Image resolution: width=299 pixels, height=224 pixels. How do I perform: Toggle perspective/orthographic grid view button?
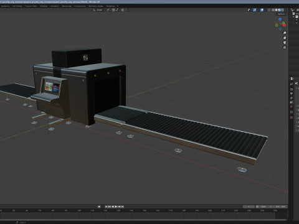click(x=285, y=47)
